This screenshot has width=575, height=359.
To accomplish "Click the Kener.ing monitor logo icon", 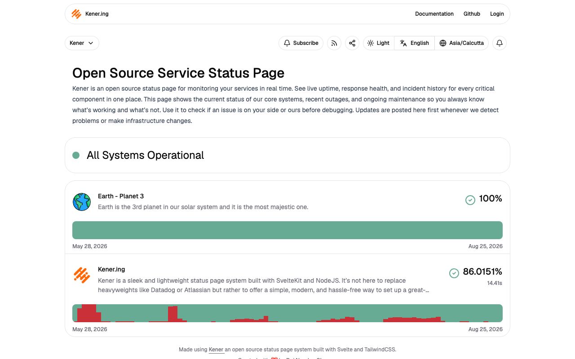I will (x=82, y=275).
